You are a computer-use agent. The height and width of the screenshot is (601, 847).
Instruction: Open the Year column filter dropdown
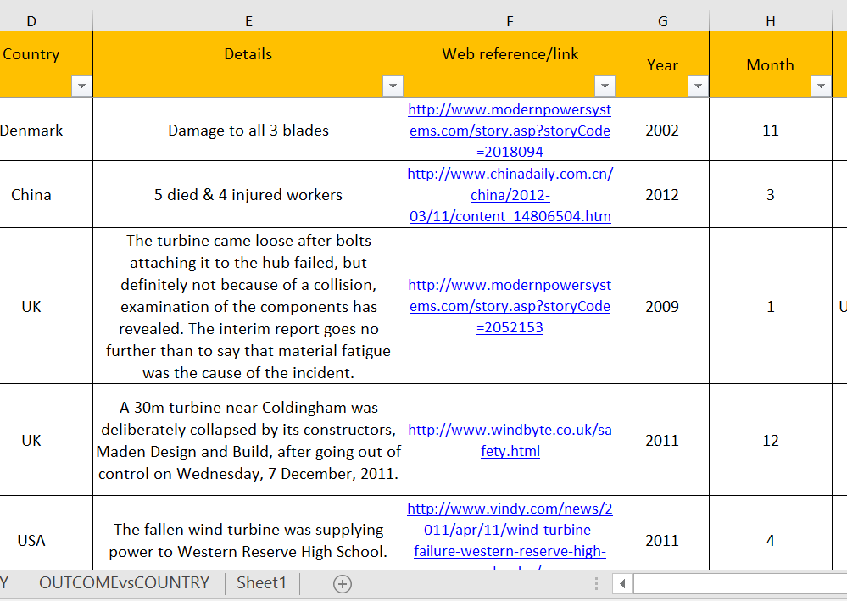[x=698, y=86]
